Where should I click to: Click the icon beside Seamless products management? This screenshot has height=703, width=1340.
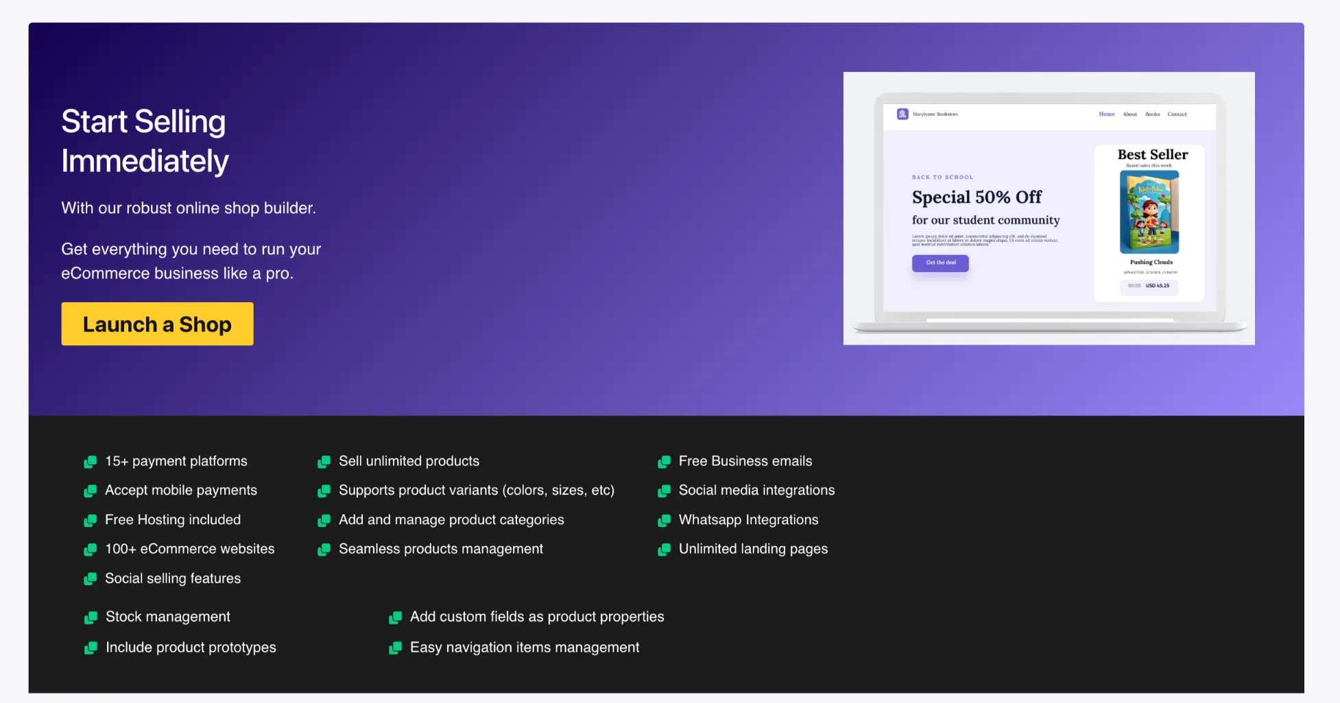[x=324, y=550]
